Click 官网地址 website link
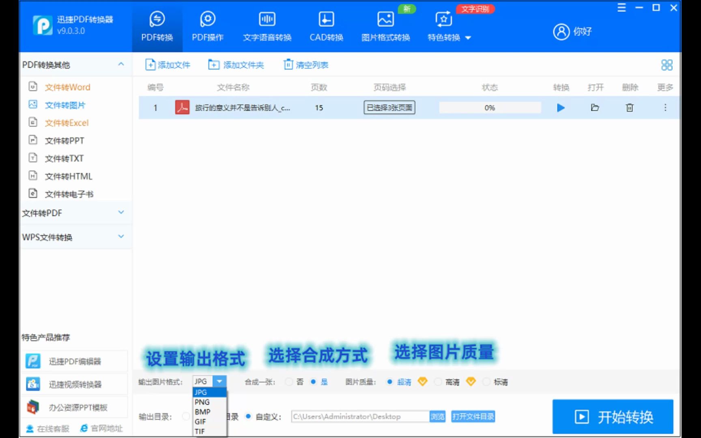The image size is (701, 438). tap(101, 429)
